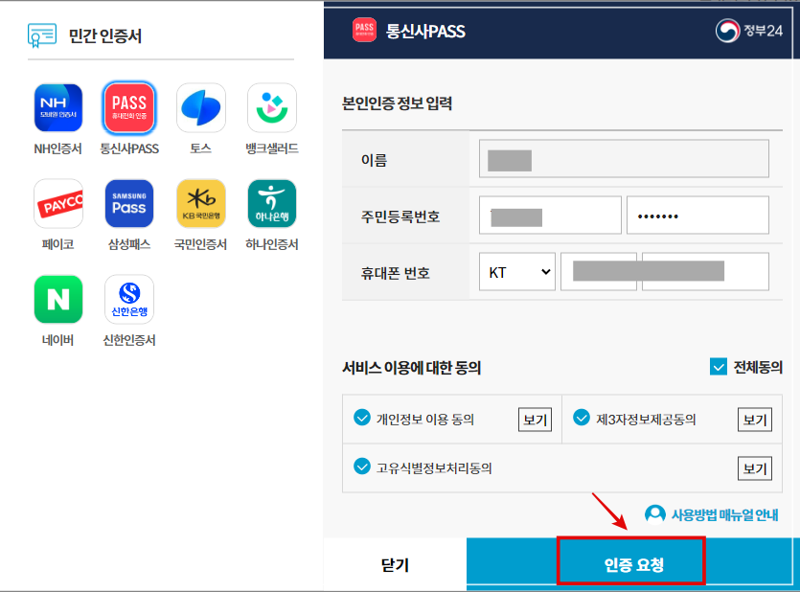
Task: Choose the KB 국민인증서 icon
Action: pos(200,203)
